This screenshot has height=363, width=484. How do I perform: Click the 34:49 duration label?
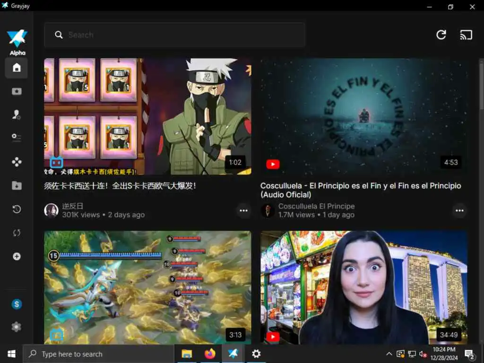449,335
